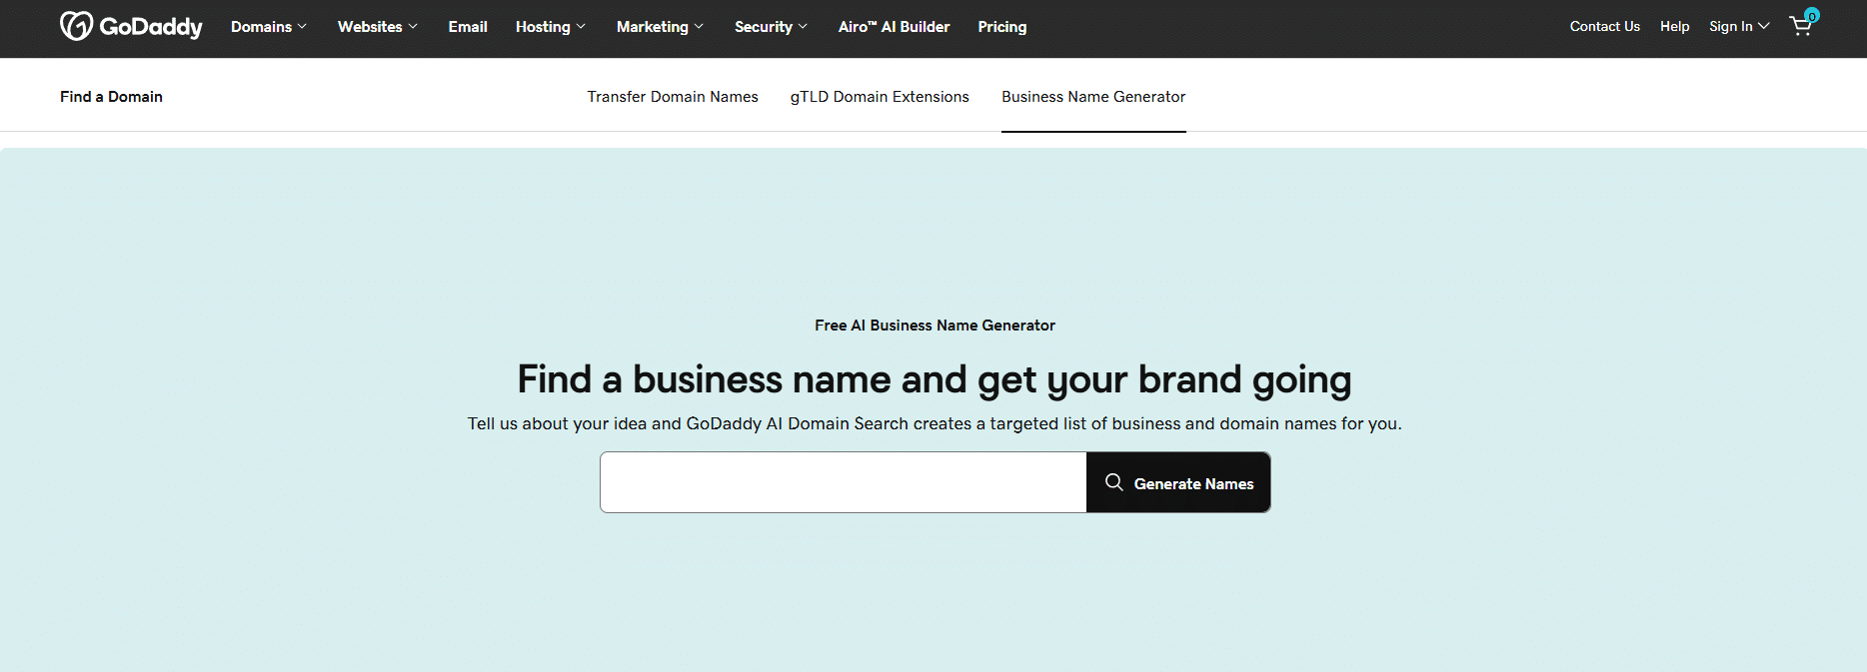Switch to Transfer Domain Names tab
This screenshot has height=672, width=1867.
pyautogui.click(x=673, y=97)
